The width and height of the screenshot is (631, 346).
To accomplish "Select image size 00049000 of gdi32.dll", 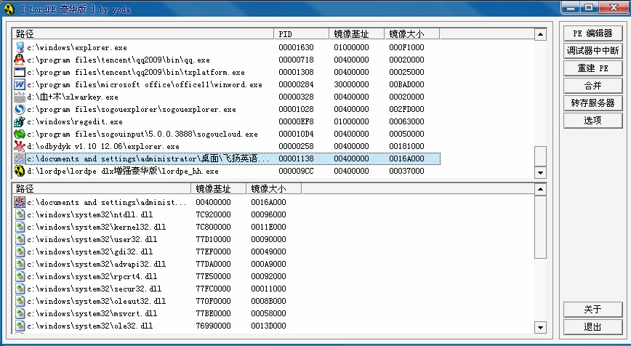I will click(268, 252).
